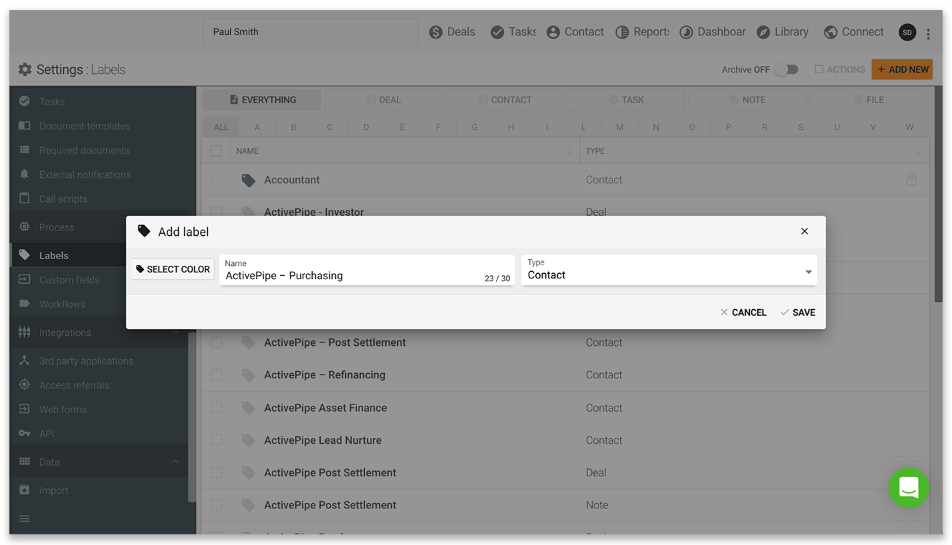Toggle the Archive OFF switch

coord(787,69)
